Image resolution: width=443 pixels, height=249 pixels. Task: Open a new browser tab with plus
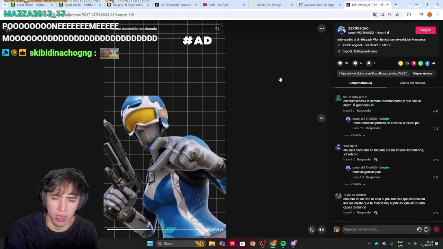coord(396,5)
